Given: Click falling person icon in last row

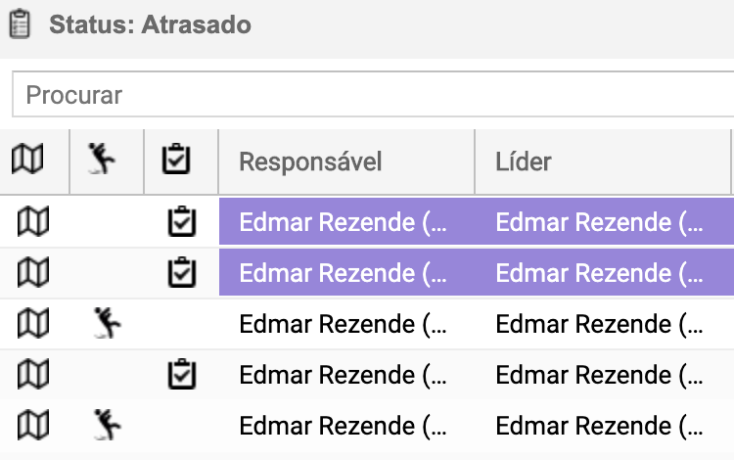Looking at the screenshot, I should coord(108,425).
